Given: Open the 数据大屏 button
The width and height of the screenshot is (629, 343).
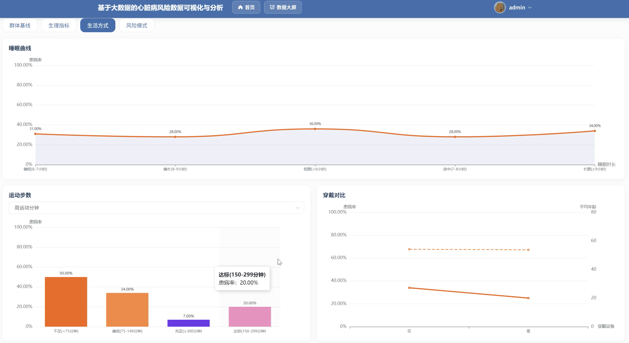Looking at the screenshot, I should [283, 7].
